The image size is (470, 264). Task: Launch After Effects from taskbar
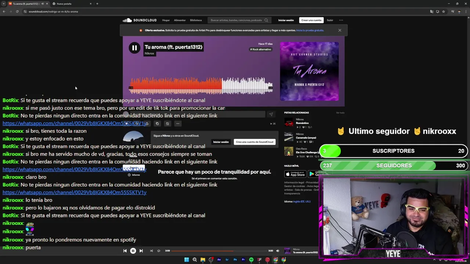[219, 260]
